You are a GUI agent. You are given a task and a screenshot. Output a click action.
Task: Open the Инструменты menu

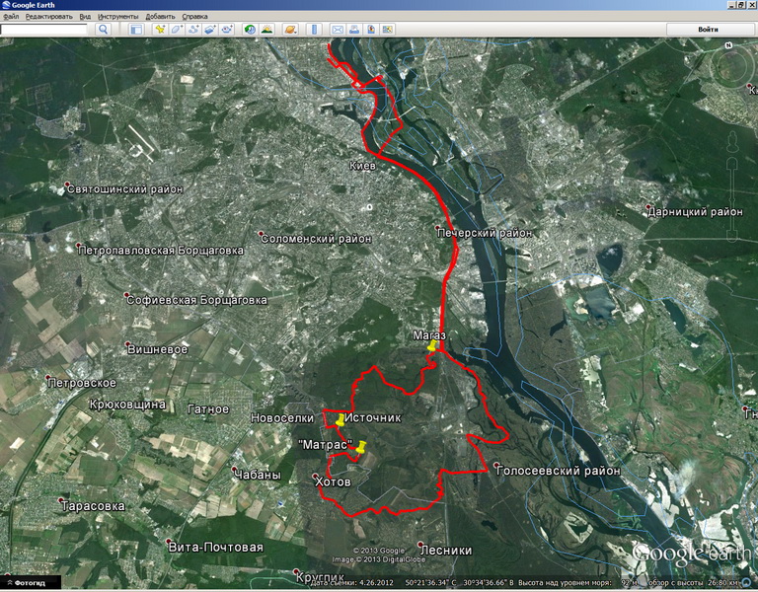point(117,17)
